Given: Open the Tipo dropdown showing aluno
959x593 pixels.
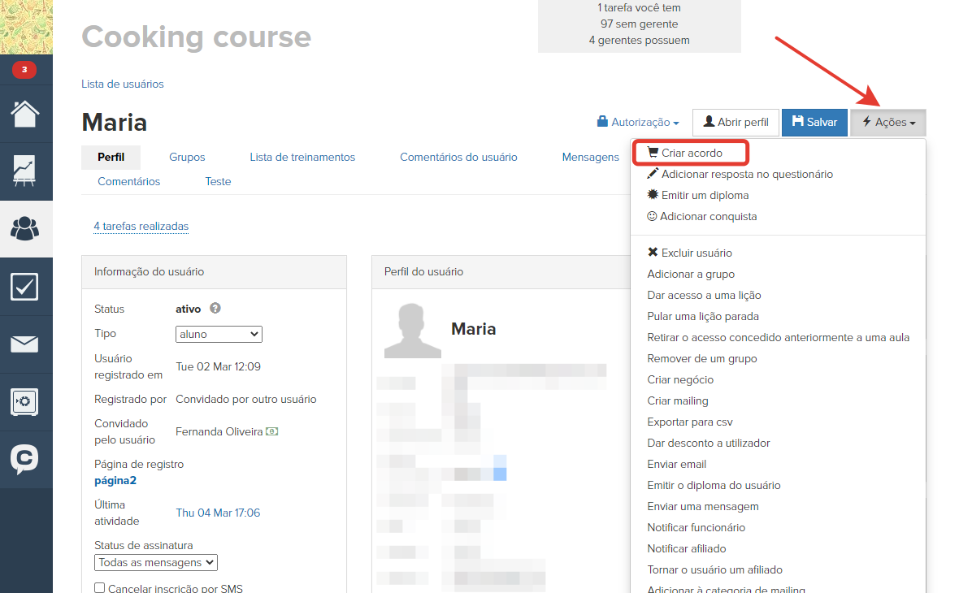Looking at the screenshot, I should (219, 334).
